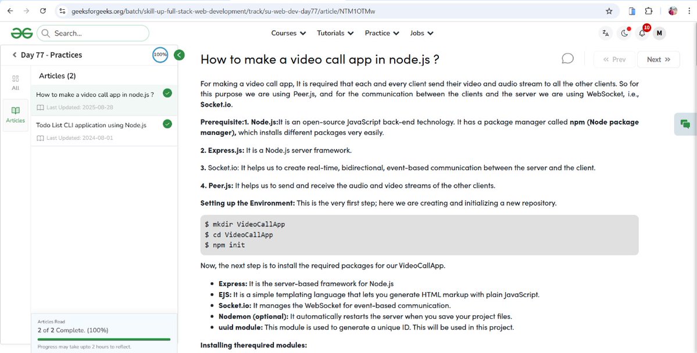Open 'How to make a video call app' article row
The width and height of the screenshot is (697, 353).
[x=104, y=100]
